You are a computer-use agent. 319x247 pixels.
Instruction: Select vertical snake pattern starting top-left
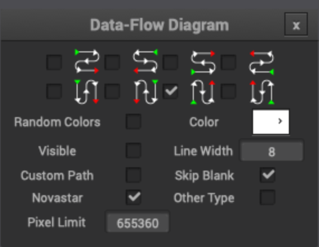(x=54, y=91)
